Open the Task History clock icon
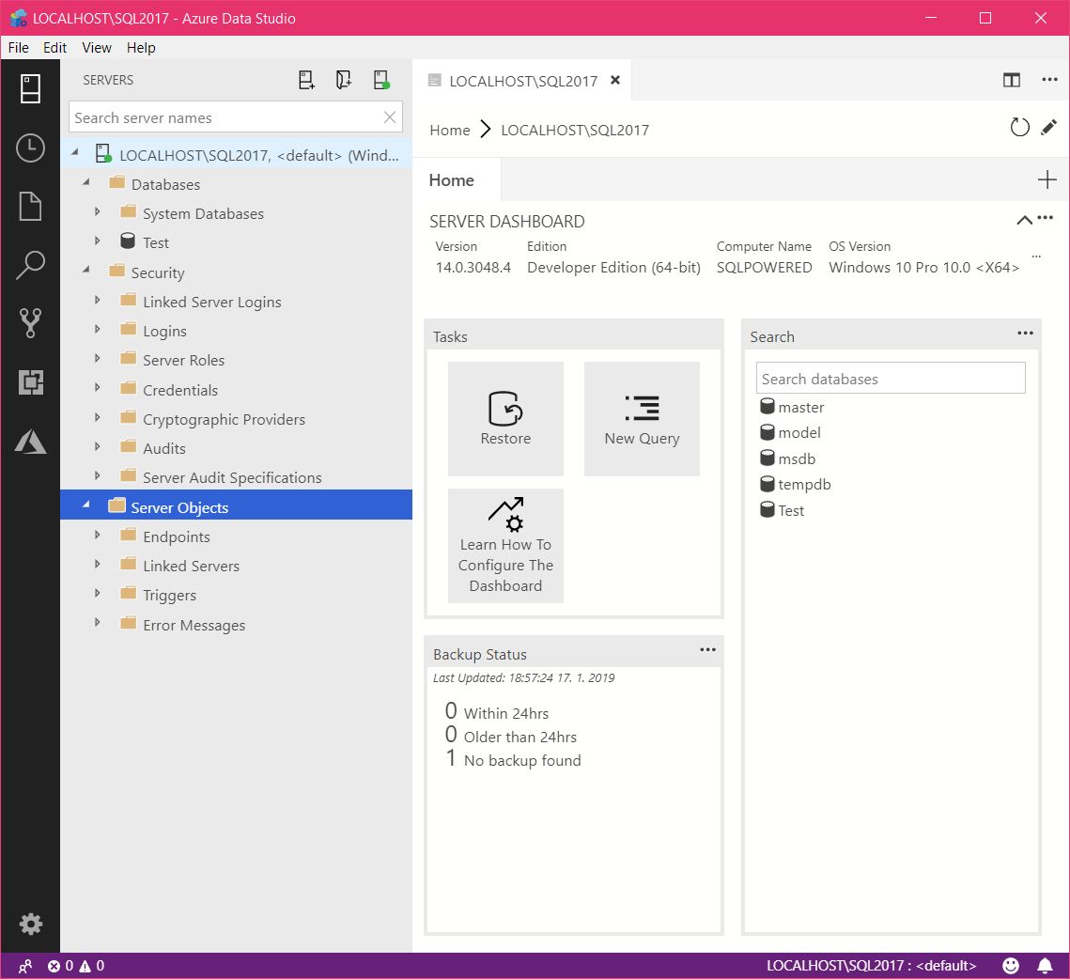Screen dimensions: 1070x979 [x=30, y=148]
